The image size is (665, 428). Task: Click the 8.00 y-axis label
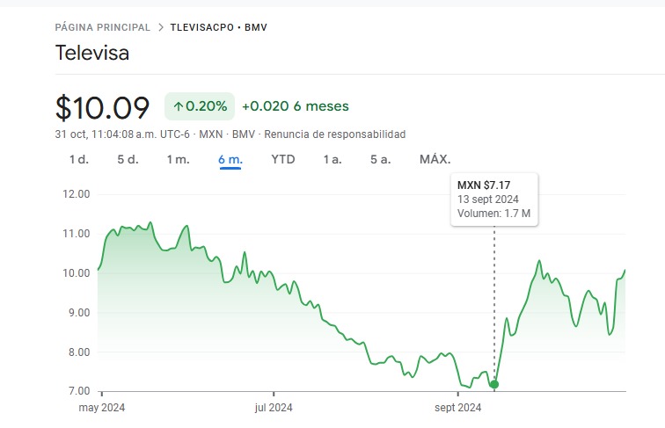click(79, 352)
